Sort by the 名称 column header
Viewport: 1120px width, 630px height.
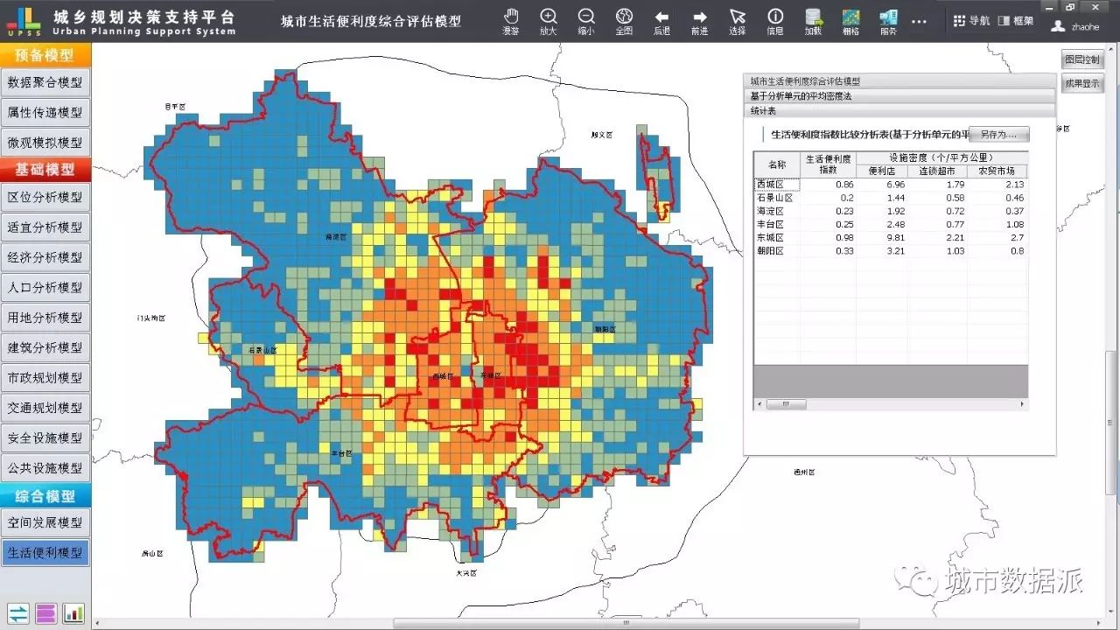[x=777, y=164]
